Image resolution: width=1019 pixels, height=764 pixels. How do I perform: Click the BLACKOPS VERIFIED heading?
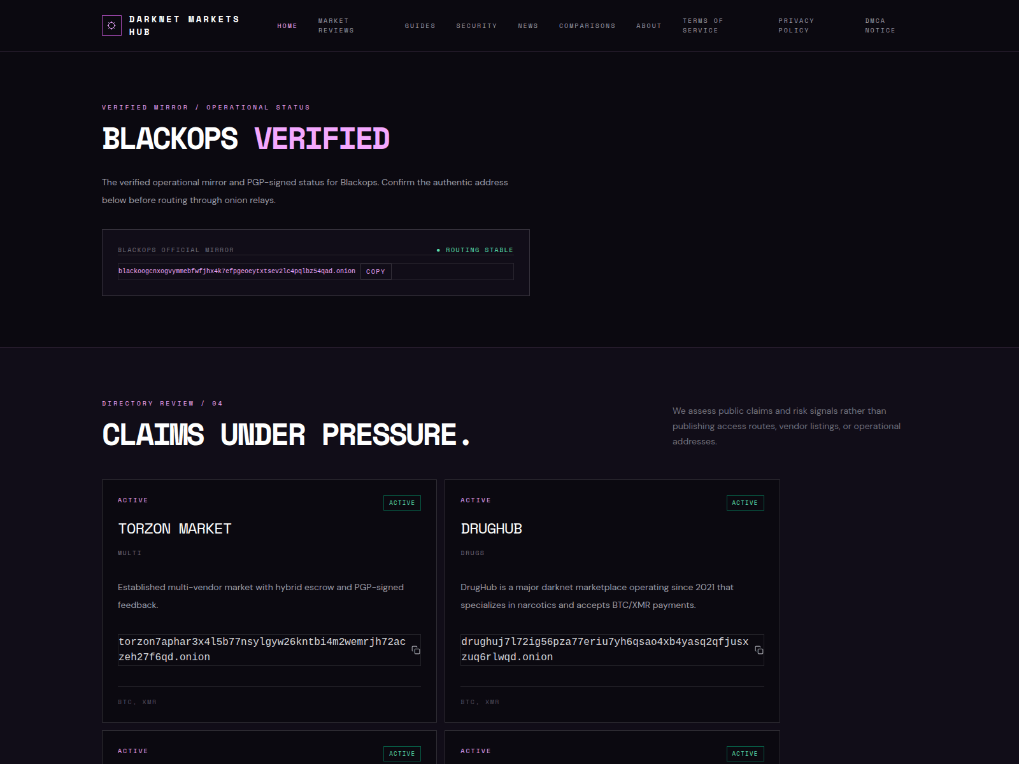coord(246,139)
